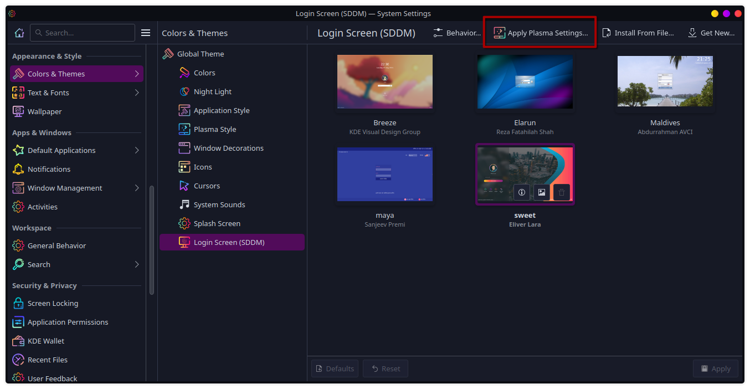Viewport: 750px width, 389px height.
Task: Click the Apply button at bottom right
Action: coord(716,368)
